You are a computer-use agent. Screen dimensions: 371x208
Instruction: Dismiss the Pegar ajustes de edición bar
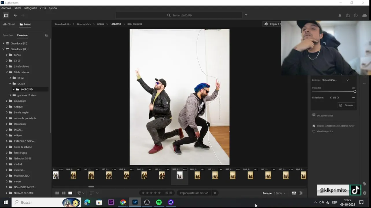[x=215, y=193]
